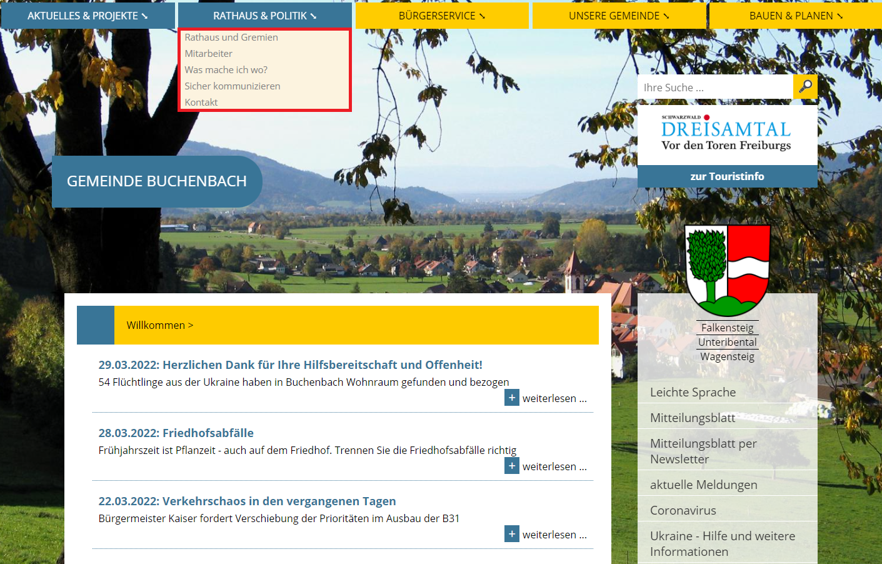Click the Gemeinde Buchenbach title banner
The width and height of the screenshot is (882, 564).
157,181
